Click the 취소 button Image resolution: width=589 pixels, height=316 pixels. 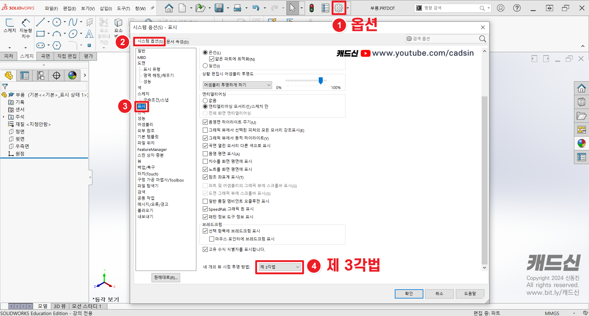(439, 294)
